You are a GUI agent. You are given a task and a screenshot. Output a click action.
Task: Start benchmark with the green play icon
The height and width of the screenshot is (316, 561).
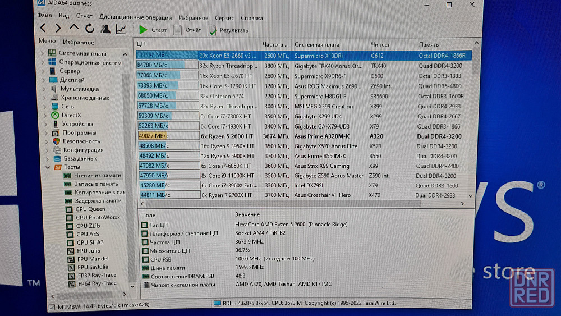[x=143, y=30]
